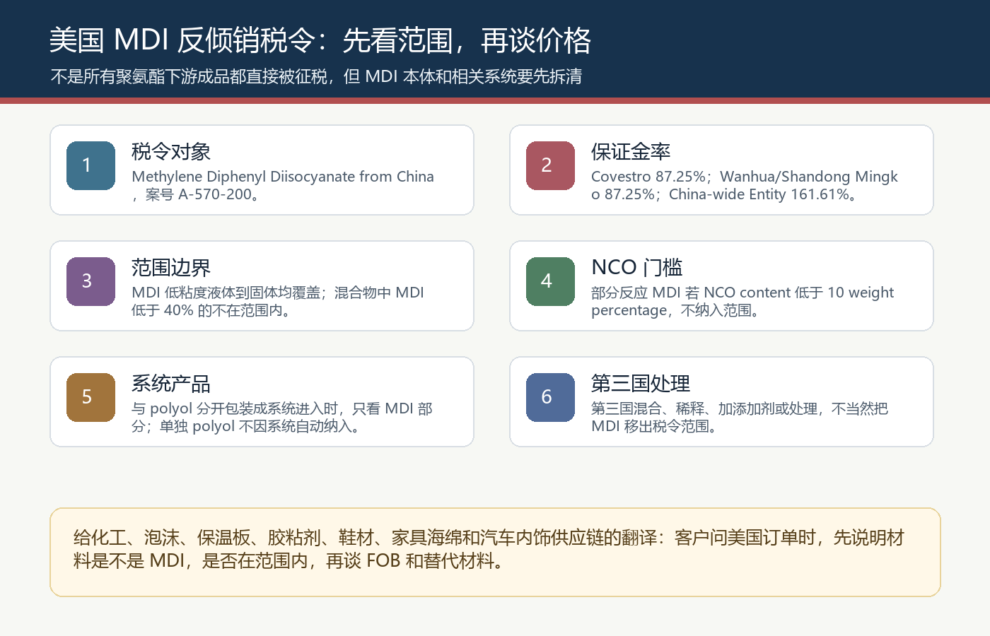The height and width of the screenshot is (636, 990).
Task: Click the slate-blue number 6 badge
Action: 550,397
